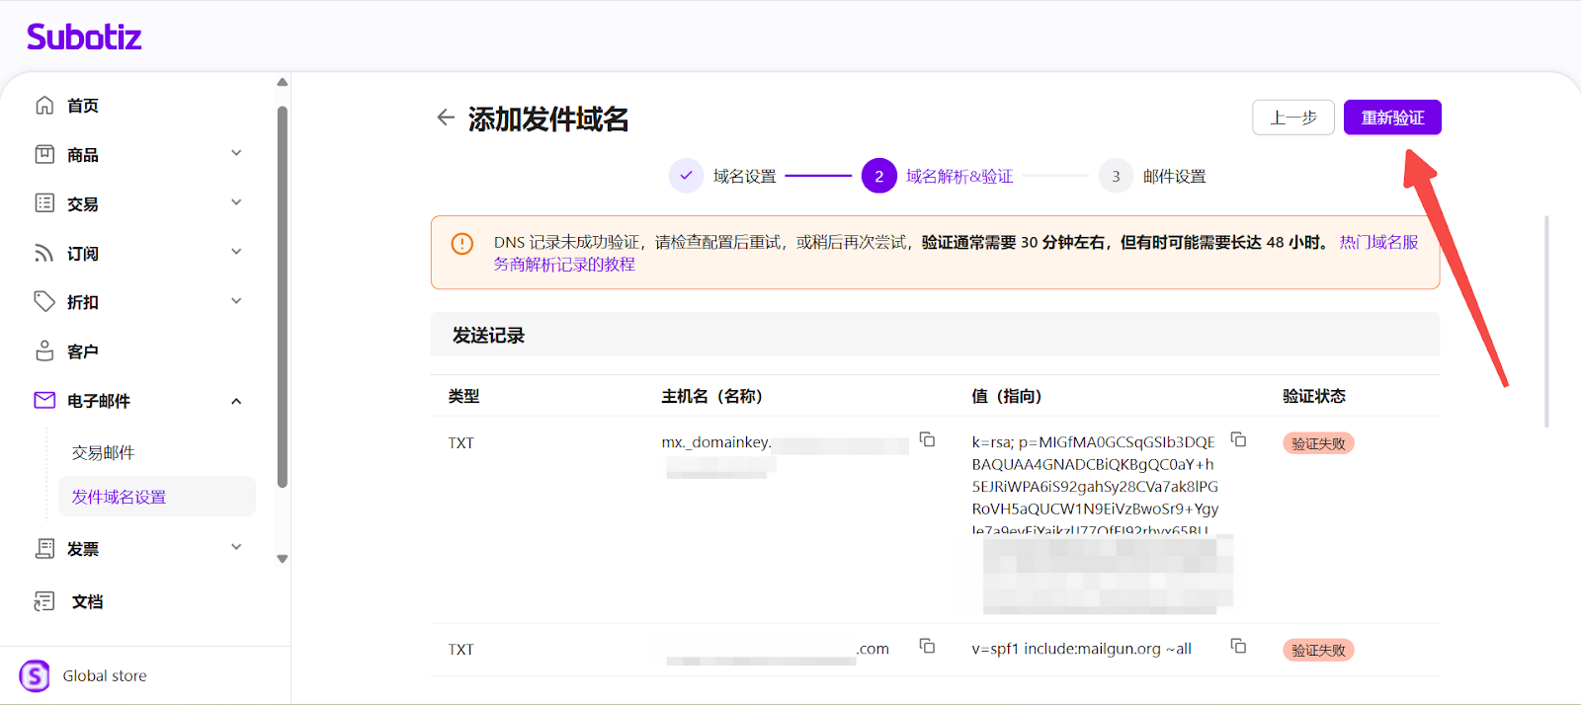Open the 热门域名服务商解析记录的教程 link
Viewport: 1581px width, 705px height.
pyautogui.click(x=564, y=265)
